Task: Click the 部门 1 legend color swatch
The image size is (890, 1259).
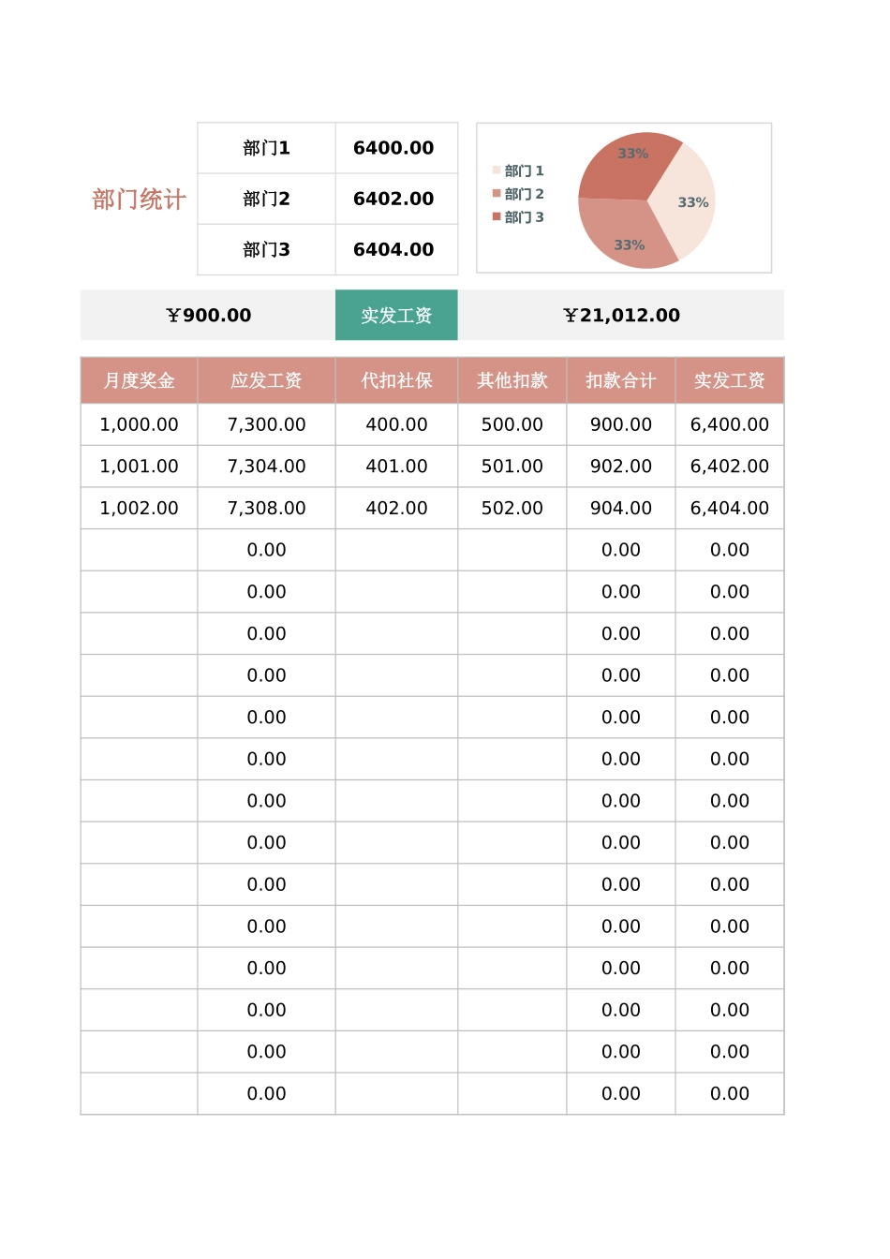Action: point(497,170)
